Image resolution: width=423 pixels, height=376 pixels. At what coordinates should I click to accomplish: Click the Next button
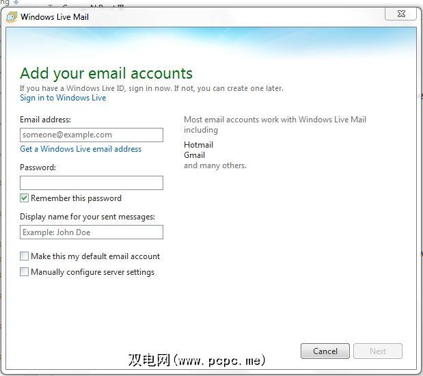pyautogui.click(x=378, y=351)
